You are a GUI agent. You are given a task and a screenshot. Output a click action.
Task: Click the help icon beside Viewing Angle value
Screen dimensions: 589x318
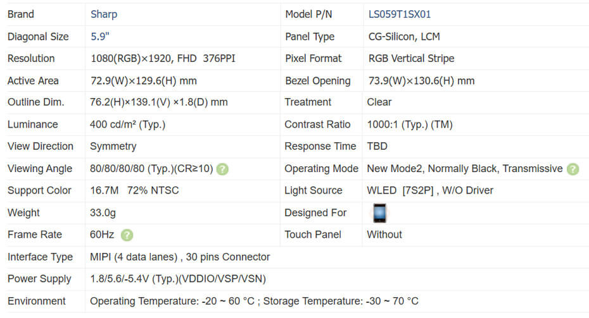coord(222,169)
